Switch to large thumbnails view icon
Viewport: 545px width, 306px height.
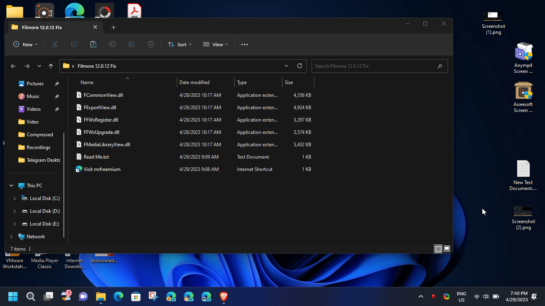point(447,249)
